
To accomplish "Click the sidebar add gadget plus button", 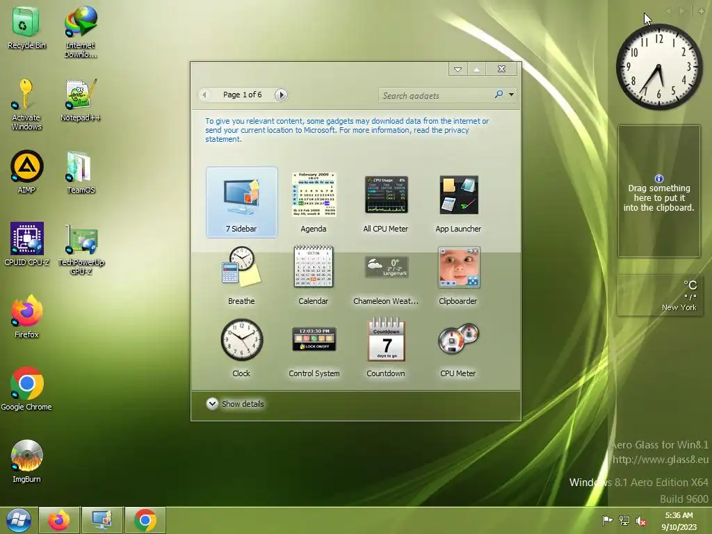I will [701, 11].
